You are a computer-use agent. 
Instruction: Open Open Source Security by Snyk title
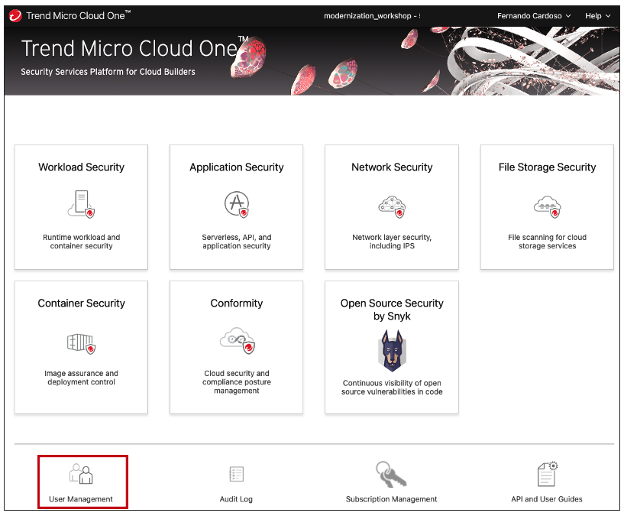point(392,310)
